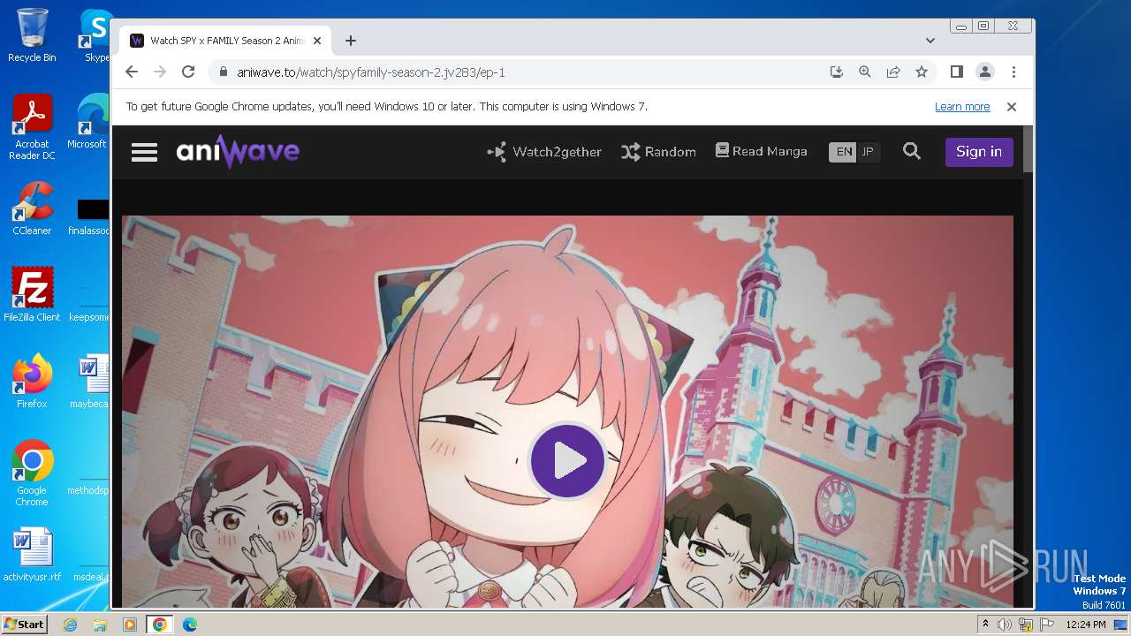The height and width of the screenshot is (636, 1131).
Task: Switch title language to JP
Action: click(x=868, y=152)
